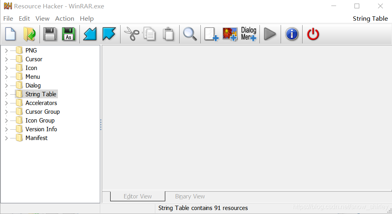Click the Add new blank resource icon
This screenshot has height=214, width=392.
tap(212, 34)
